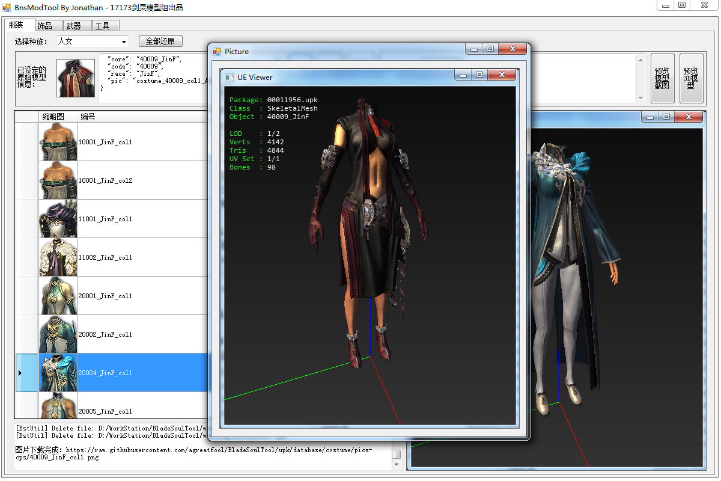721x481 pixels.
Task: Click the log box scrollbar down arrow
Action: point(396,464)
